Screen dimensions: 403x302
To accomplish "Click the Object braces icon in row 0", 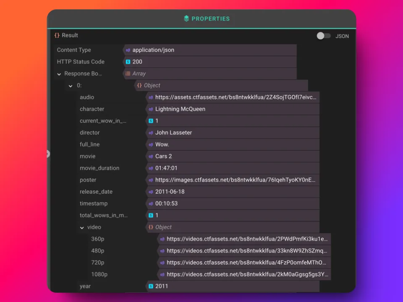I will tap(139, 86).
